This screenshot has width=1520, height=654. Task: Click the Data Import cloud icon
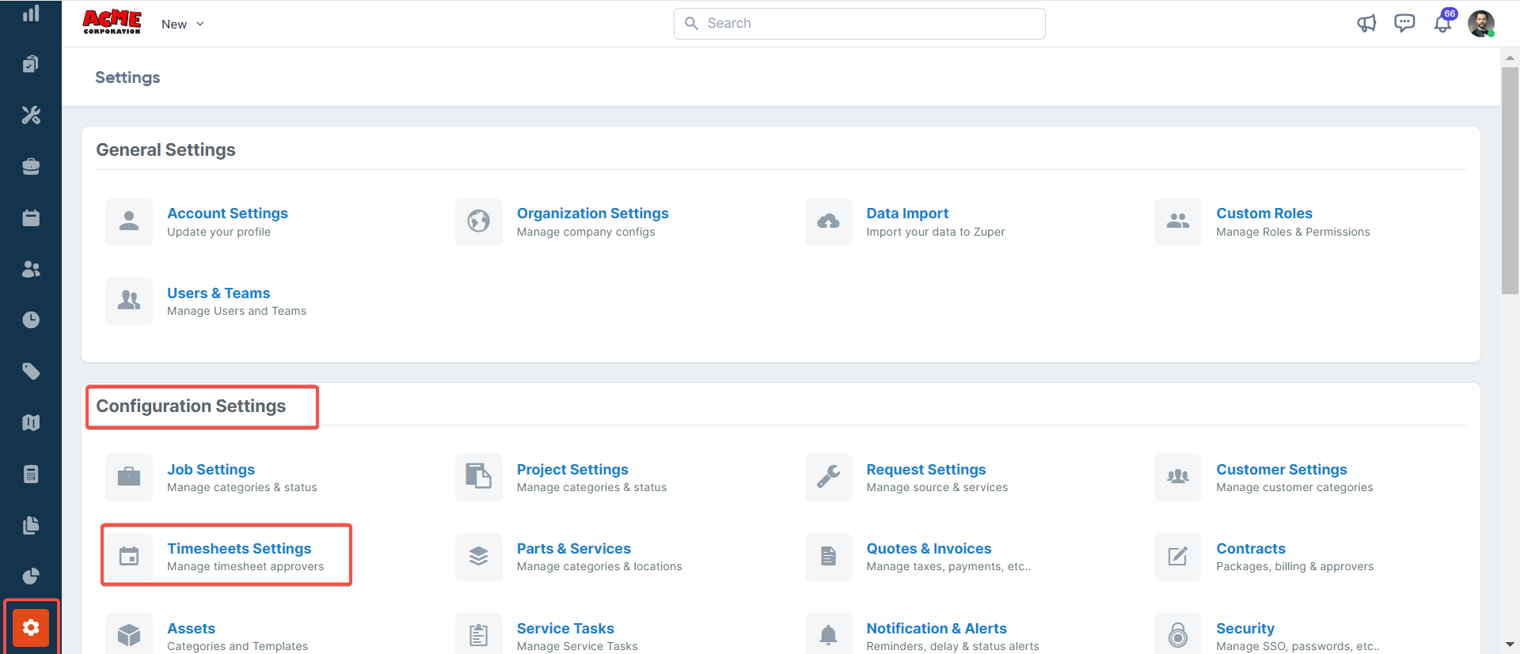pos(828,222)
